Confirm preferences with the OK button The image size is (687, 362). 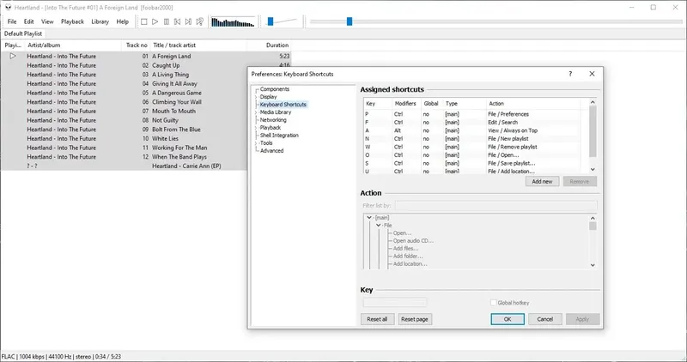pos(508,319)
